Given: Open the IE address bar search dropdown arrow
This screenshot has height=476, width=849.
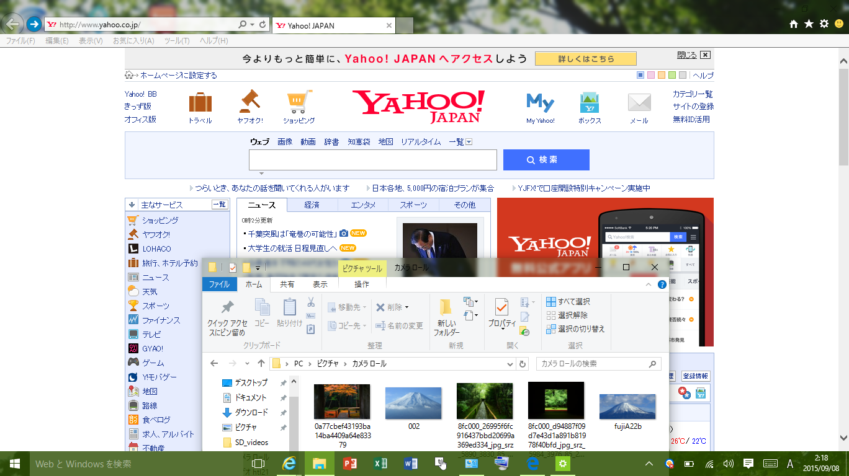Looking at the screenshot, I should (x=252, y=25).
